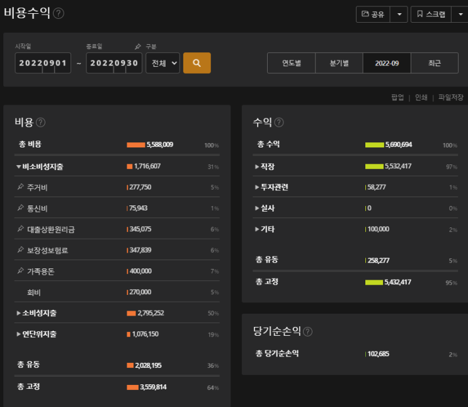Click pin icon next to 보장성보험료

tap(20, 250)
